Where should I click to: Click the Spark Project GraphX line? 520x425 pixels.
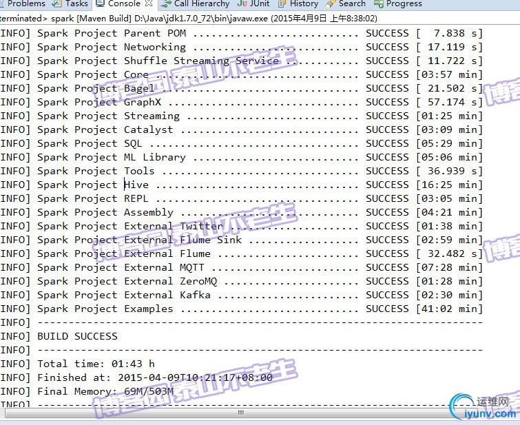tap(241, 102)
